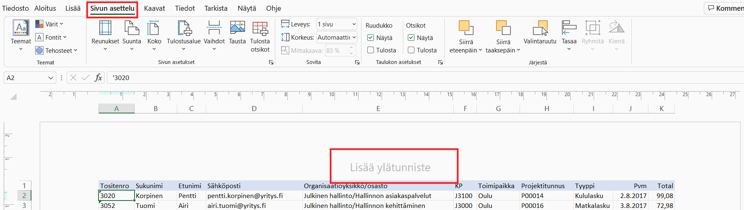Click the cell containing Korpinen
744x210 pixels.
156,196
